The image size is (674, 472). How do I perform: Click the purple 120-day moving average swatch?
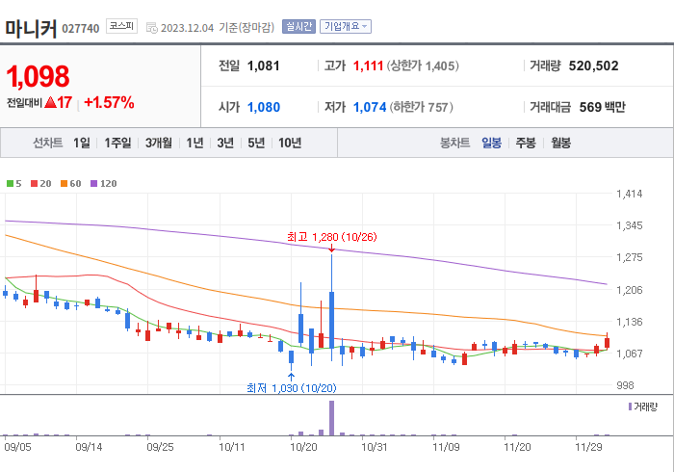93,184
